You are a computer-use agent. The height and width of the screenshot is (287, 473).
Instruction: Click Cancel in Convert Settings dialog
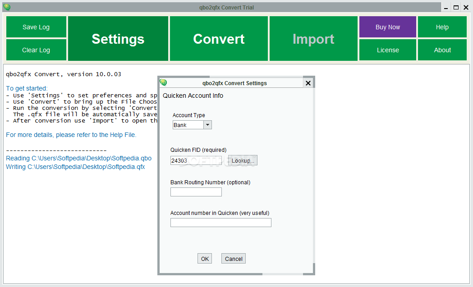[x=234, y=259]
